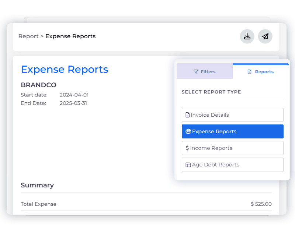The image size is (295, 236).
Task: Choose the Income Reports option
Action: coord(232,148)
